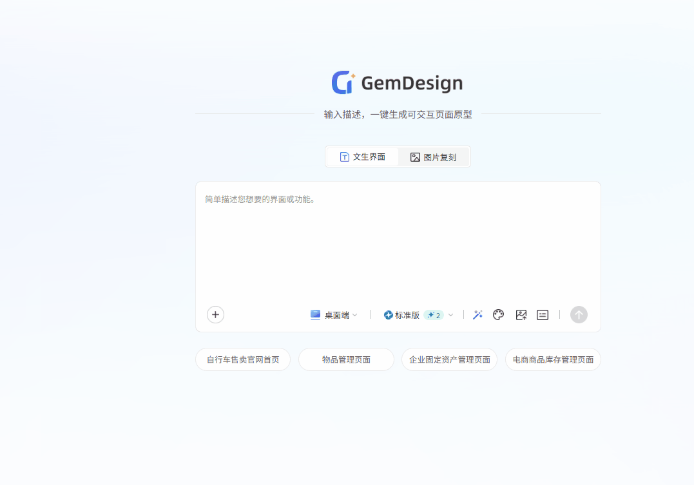Click the blue round icon beside 标准版

coord(388,315)
